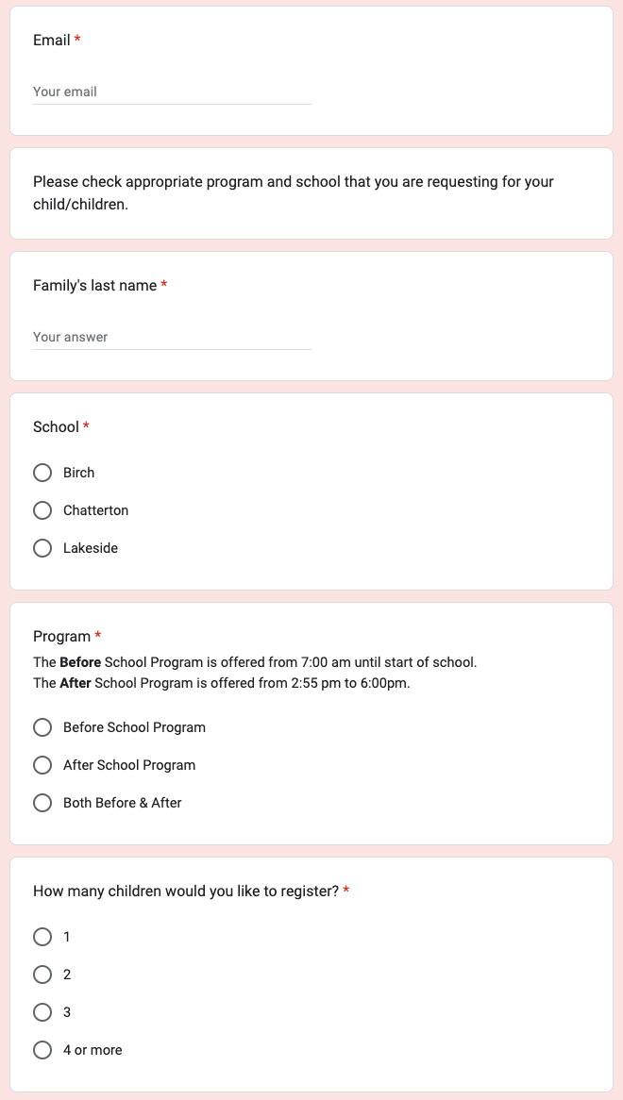Select Both Before & After program
The height and width of the screenshot is (1100, 623).
click(42, 803)
